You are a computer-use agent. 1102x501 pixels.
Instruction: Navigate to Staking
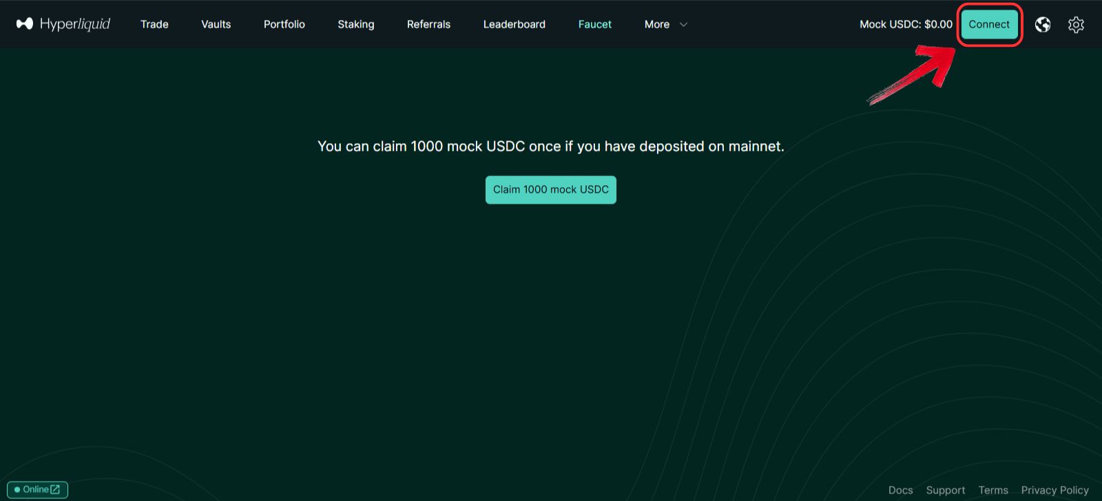click(355, 24)
